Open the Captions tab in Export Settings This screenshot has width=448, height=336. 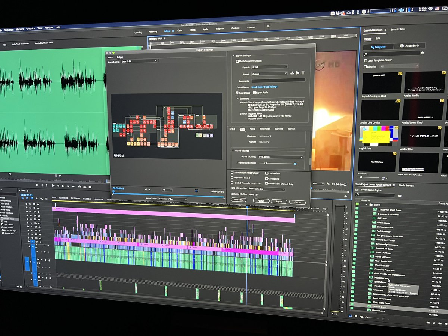(279, 129)
